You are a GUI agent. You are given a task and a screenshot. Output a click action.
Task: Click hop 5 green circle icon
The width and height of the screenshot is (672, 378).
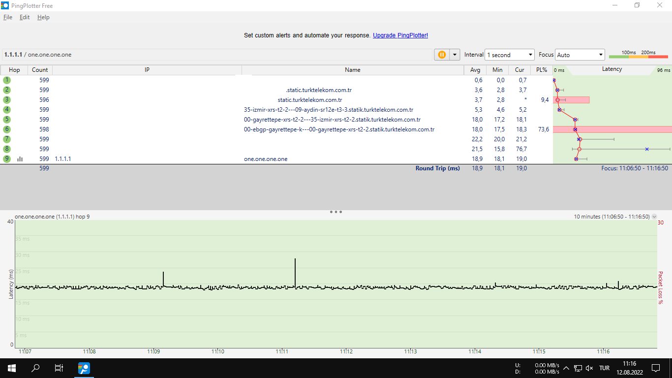click(7, 119)
